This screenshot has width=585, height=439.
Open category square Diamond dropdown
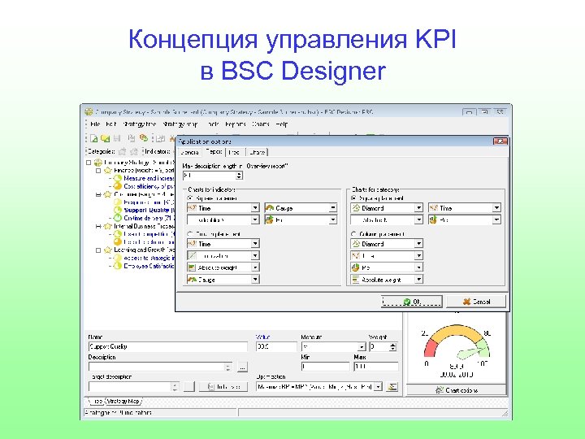(418, 208)
